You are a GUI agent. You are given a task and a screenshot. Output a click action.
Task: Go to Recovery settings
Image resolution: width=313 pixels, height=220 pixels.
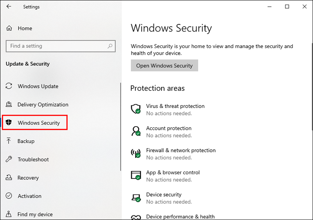point(28,178)
